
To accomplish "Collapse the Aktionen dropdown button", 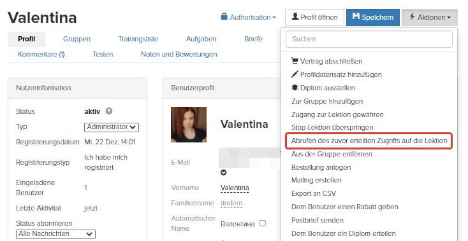I will 430,17.
